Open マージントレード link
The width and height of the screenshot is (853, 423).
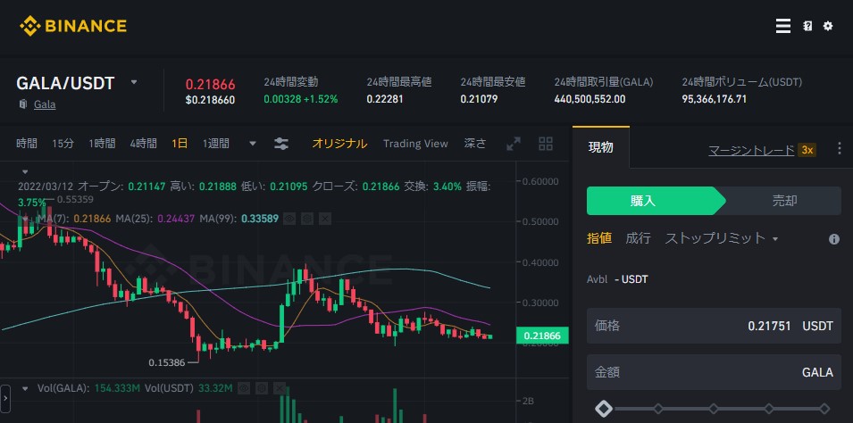[751, 150]
